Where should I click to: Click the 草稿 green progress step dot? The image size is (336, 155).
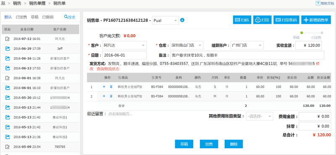pyautogui.click(x=302, y=33)
